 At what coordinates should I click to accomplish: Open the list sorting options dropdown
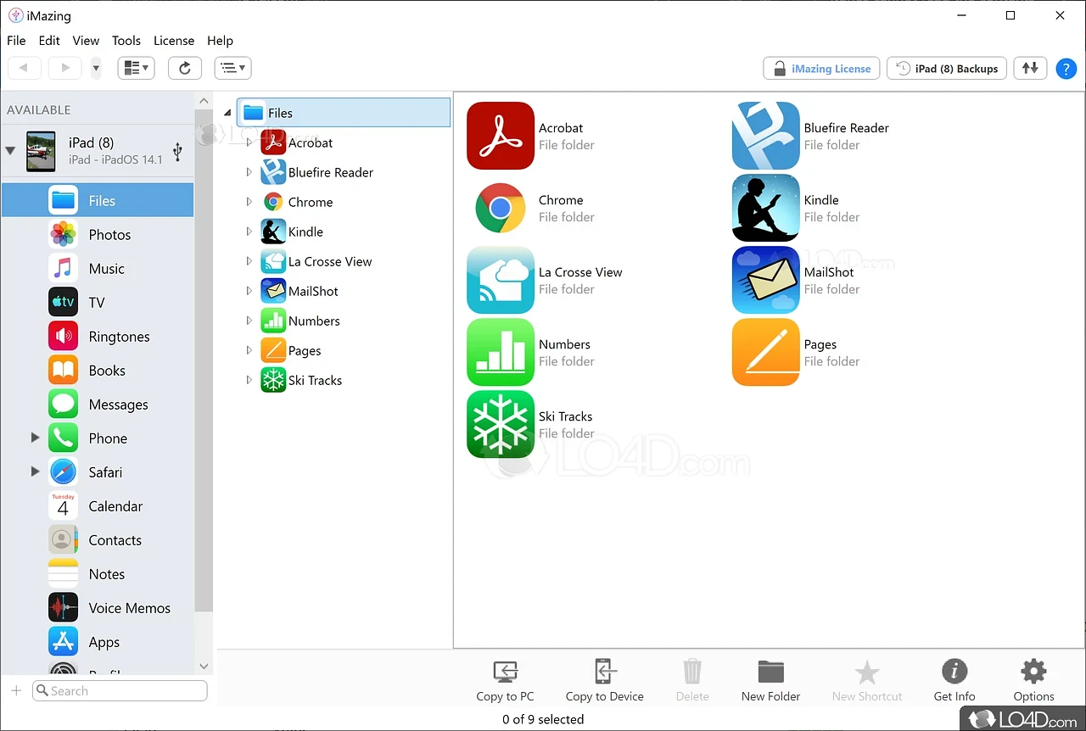point(232,68)
